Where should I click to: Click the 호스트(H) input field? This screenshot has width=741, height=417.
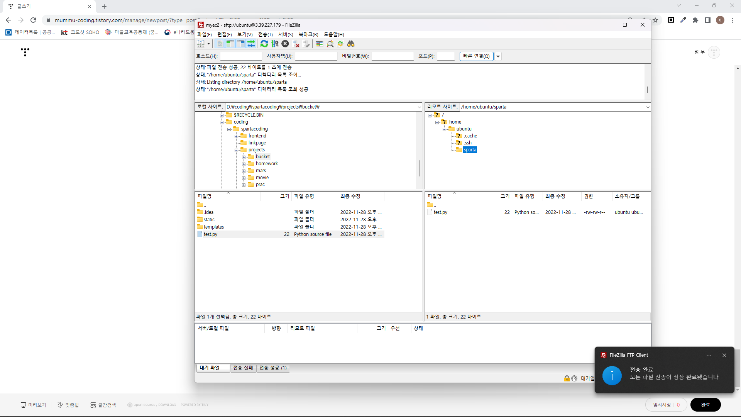tap(241, 56)
